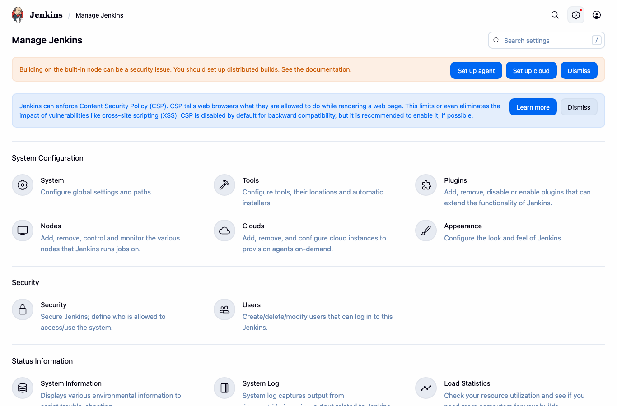Open the Security title link
617x406 pixels.
[53, 305]
